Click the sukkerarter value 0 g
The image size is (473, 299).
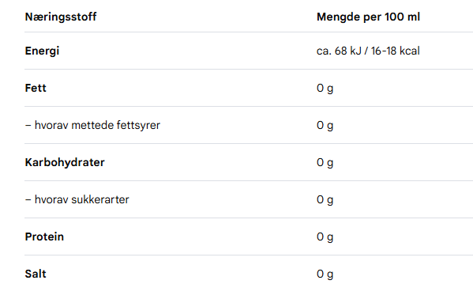tap(325, 200)
